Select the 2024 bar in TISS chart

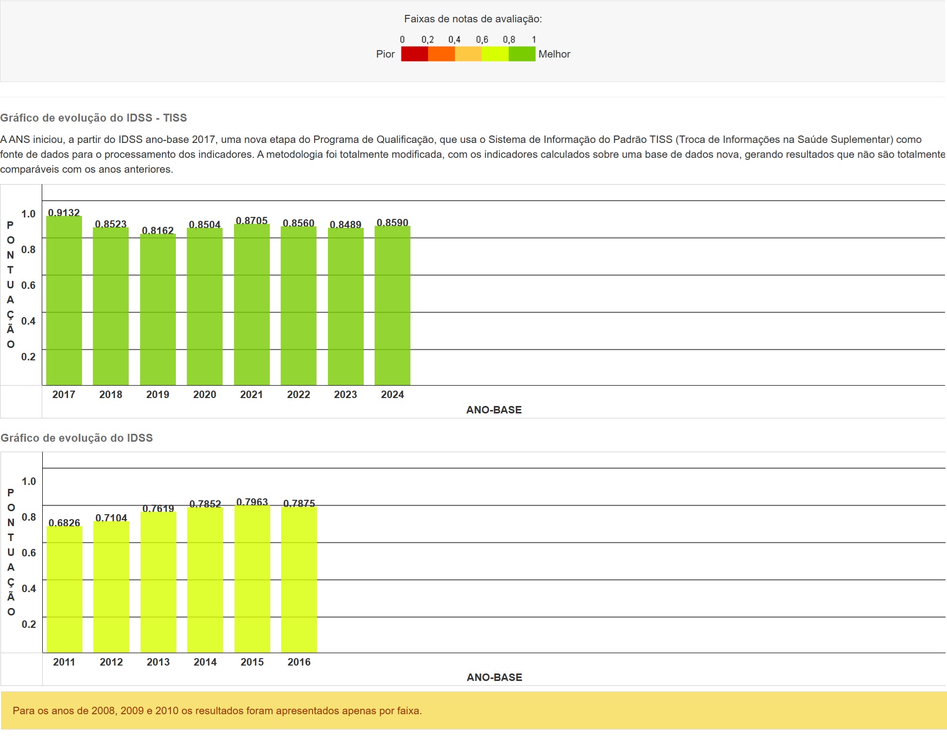point(393,306)
